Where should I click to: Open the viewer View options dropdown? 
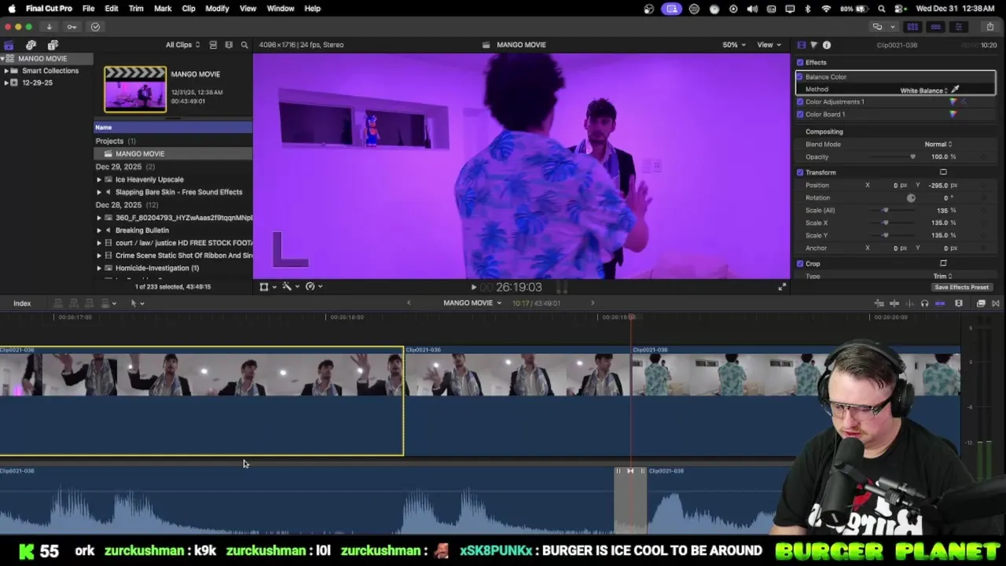point(768,45)
